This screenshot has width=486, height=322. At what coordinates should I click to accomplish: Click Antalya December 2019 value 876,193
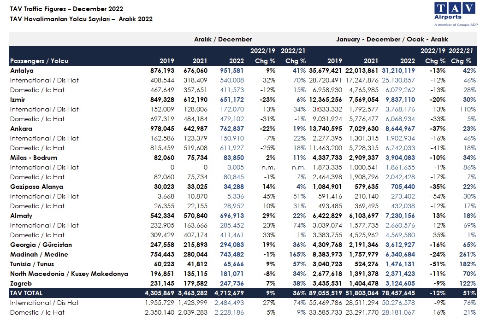(x=162, y=70)
